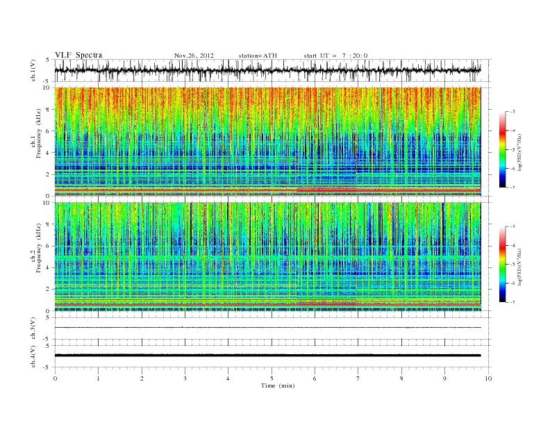
Task: Click the '9' tick label on time axis
Action: coord(444,378)
